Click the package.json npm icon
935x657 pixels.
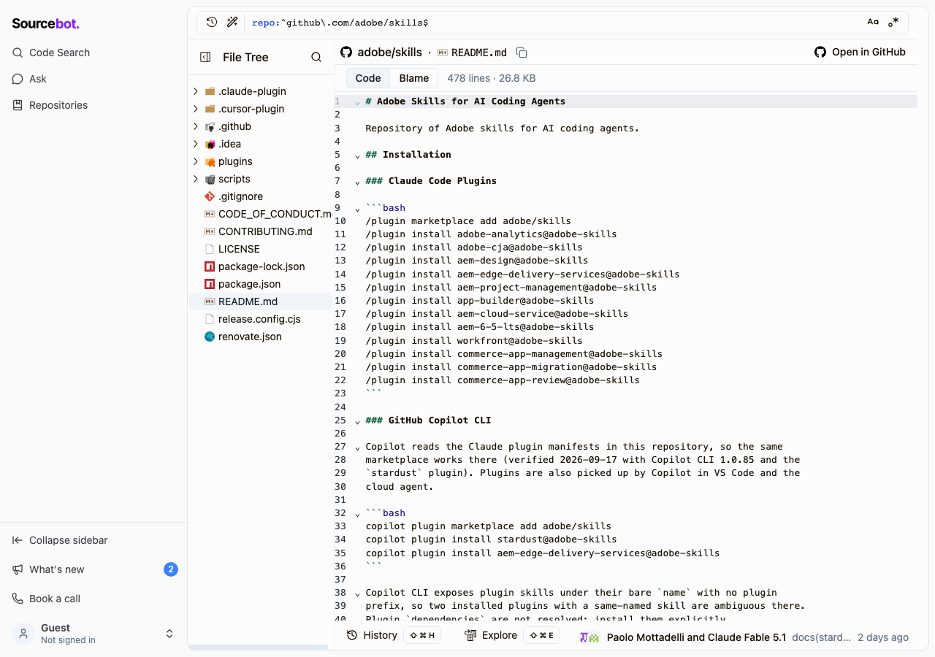(210, 284)
